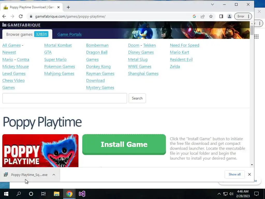This screenshot has height=199, width=265.
Task: Click the Gamefabrique logo
Action: 21,25
